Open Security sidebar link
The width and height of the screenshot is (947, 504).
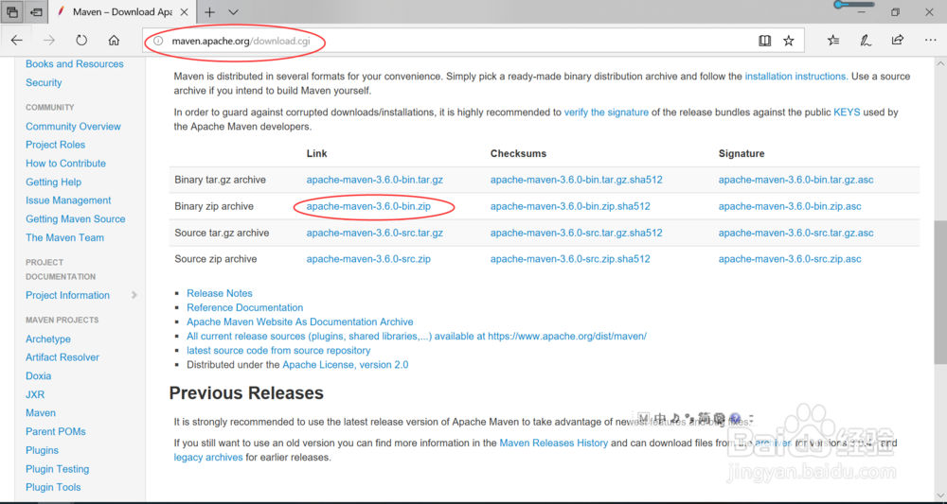tap(44, 82)
